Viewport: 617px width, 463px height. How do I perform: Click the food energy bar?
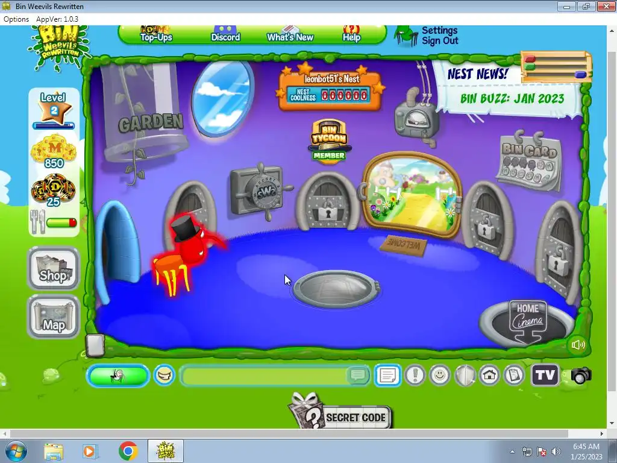pyautogui.click(x=61, y=223)
